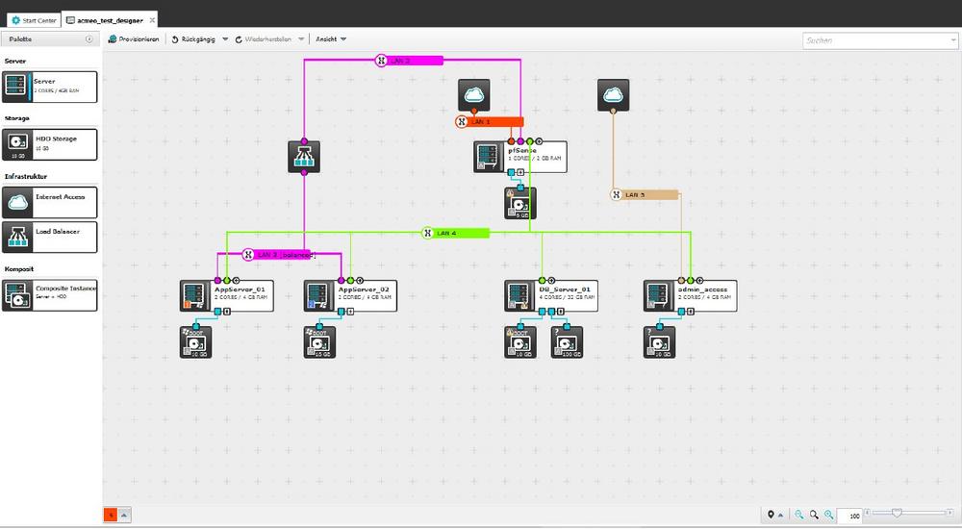Click Wiederherstellen to redo
This screenshot has width=962, height=529.
[x=263, y=39]
